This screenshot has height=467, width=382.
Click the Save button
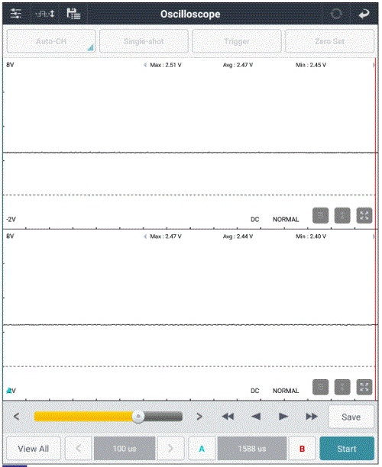[351, 417]
